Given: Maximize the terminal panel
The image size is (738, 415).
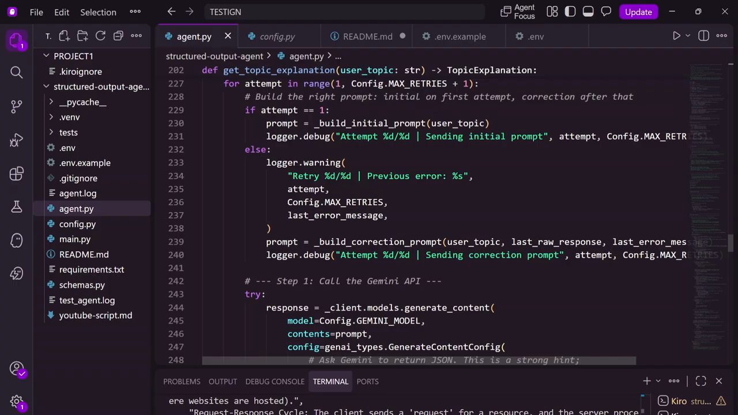Looking at the screenshot, I should (x=701, y=381).
